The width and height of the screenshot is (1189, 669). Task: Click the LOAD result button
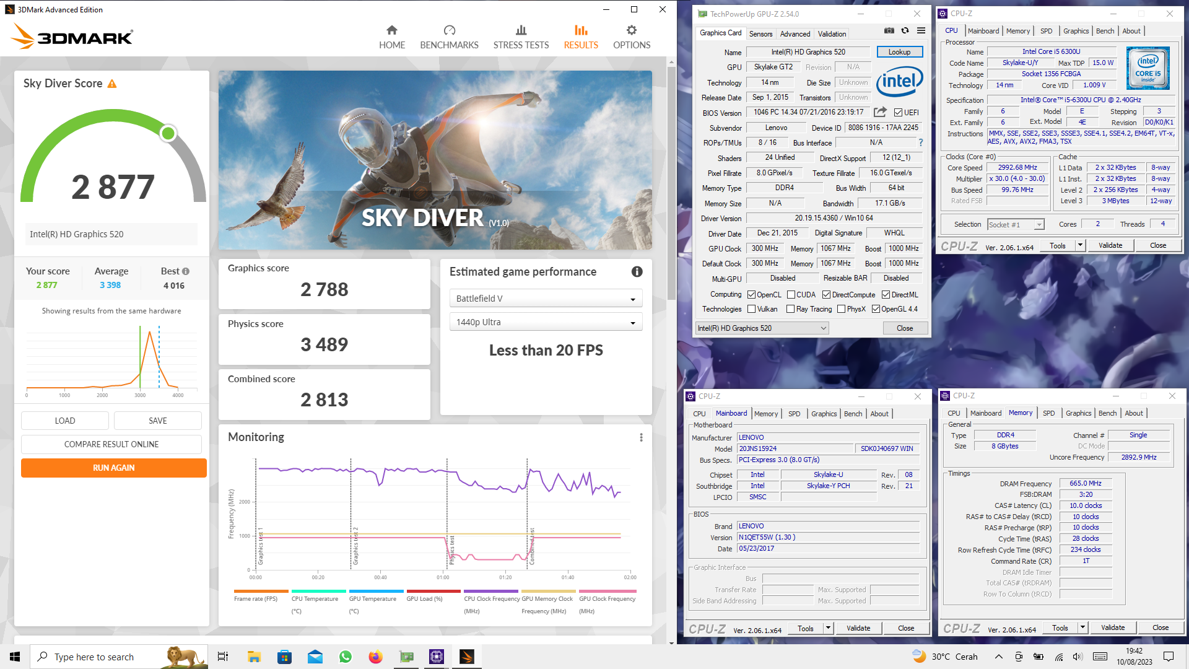click(65, 421)
